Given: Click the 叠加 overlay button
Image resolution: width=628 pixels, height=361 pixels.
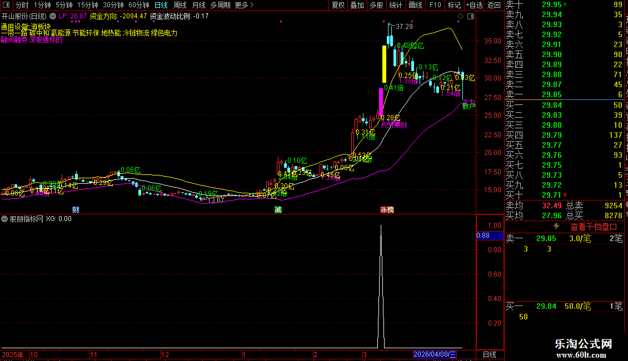Looking at the screenshot, I should pyautogui.click(x=357, y=5).
